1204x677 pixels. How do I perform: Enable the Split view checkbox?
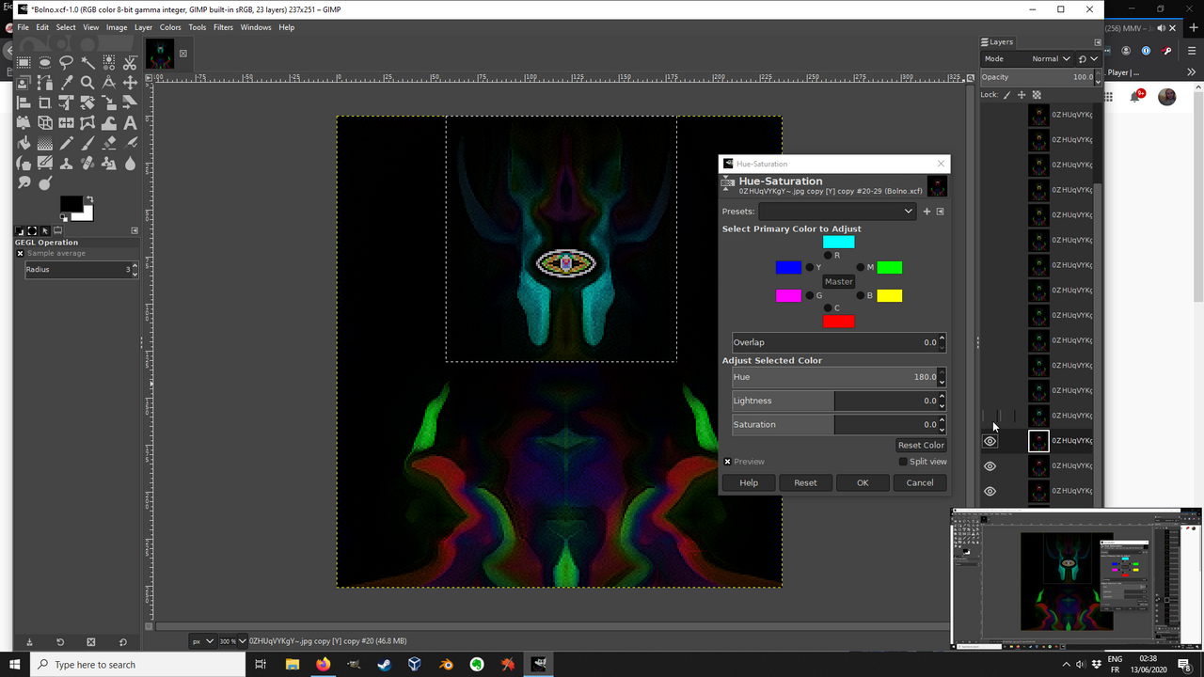pos(903,462)
